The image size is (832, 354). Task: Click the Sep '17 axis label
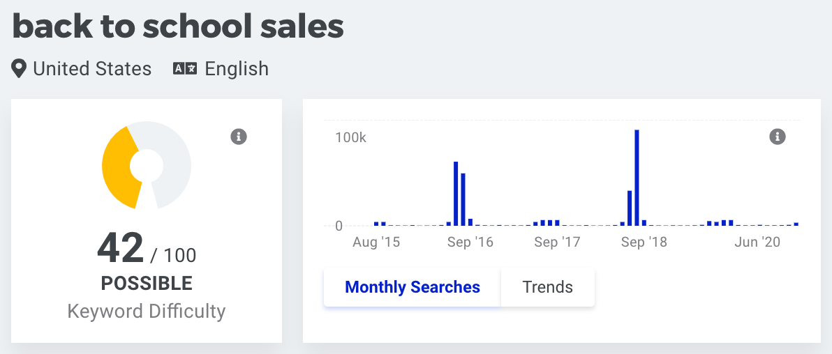pyautogui.click(x=557, y=243)
